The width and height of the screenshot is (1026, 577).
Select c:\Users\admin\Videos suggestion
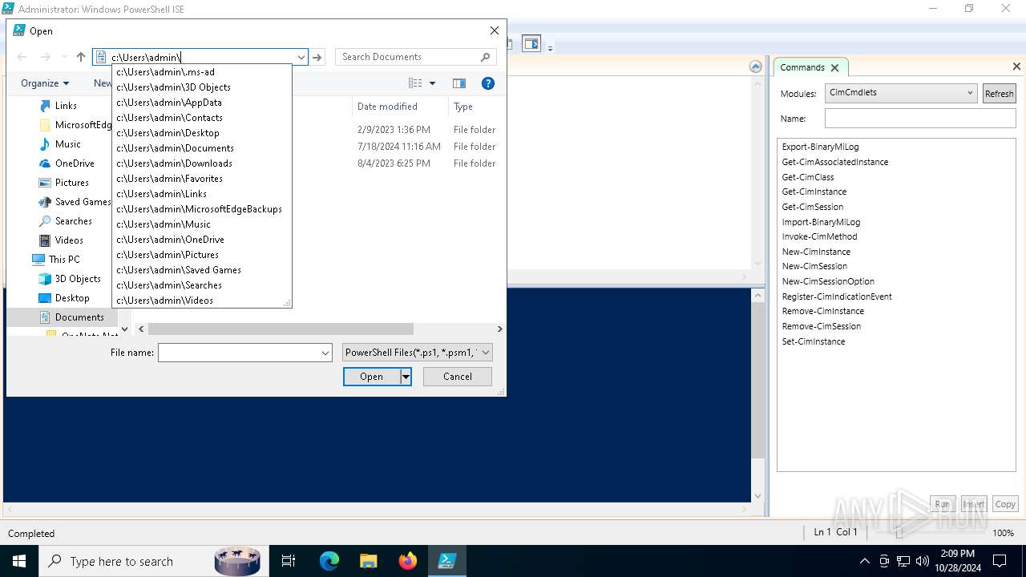point(202,301)
